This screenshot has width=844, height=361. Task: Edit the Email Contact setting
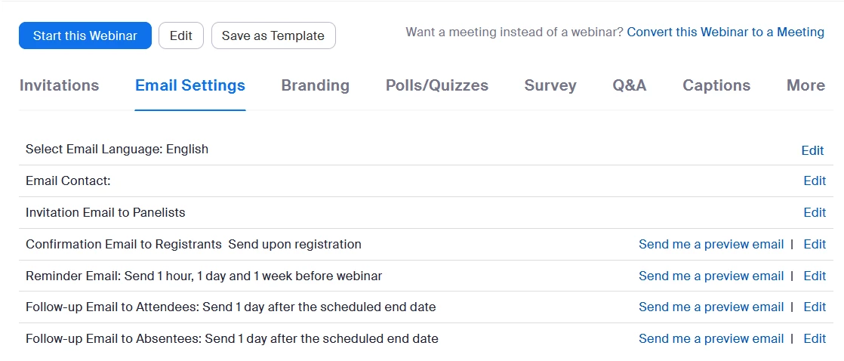pyautogui.click(x=815, y=180)
